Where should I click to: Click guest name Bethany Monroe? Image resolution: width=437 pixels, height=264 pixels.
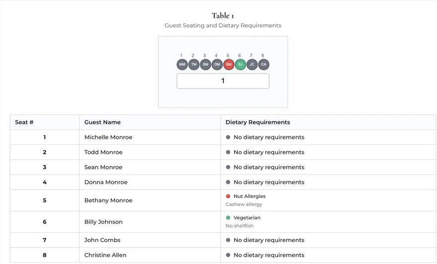[x=108, y=200]
